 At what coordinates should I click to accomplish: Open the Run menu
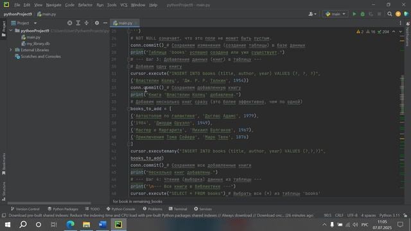[x=100, y=5]
